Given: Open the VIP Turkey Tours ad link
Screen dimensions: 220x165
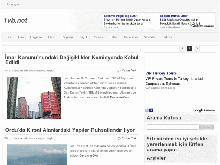Looking at the screenshot, I should (x=161, y=73).
